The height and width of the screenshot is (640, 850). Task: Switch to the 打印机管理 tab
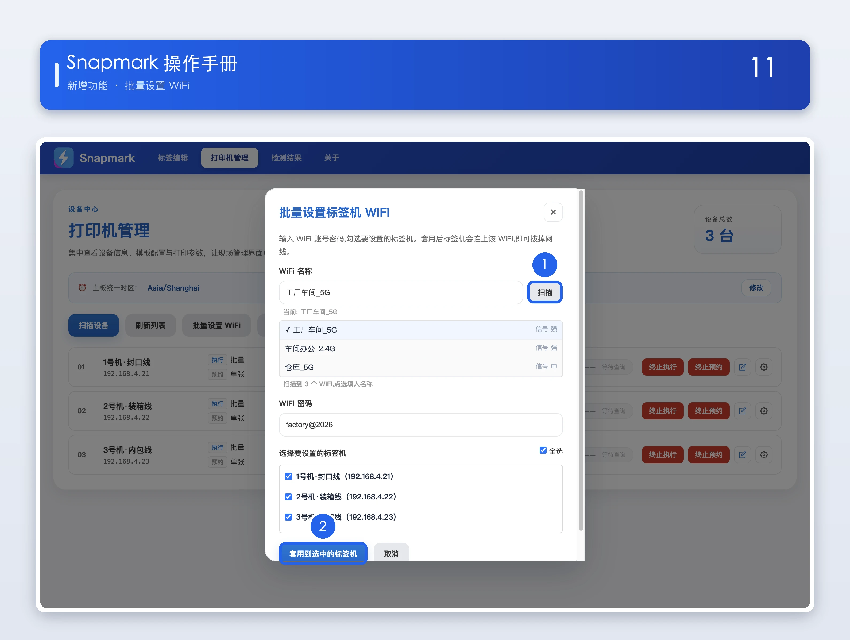coord(229,158)
